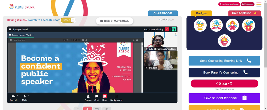Click the red X to stop screen sharing

[x=167, y=29]
